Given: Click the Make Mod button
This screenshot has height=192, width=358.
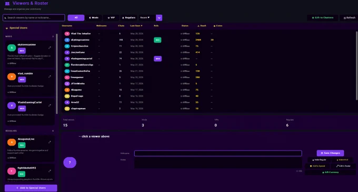Looking at the screenshot, I should (x=342, y=160).
